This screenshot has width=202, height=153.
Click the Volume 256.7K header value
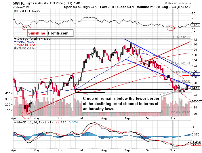coord(148,7)
